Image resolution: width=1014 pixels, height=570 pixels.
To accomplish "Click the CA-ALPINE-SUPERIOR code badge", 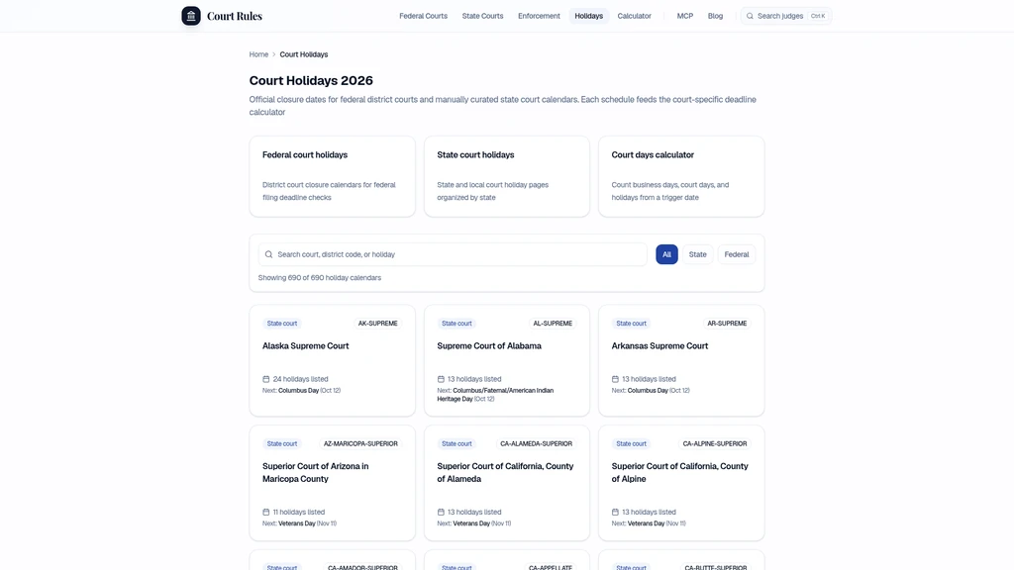I will tap(715, 444).
